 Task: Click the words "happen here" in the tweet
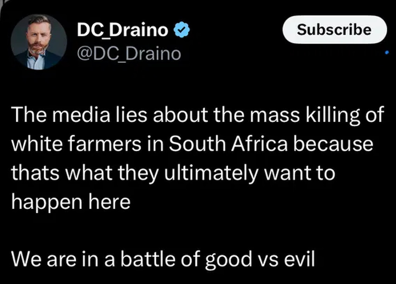pyautogui.click(x=71, y=201)
